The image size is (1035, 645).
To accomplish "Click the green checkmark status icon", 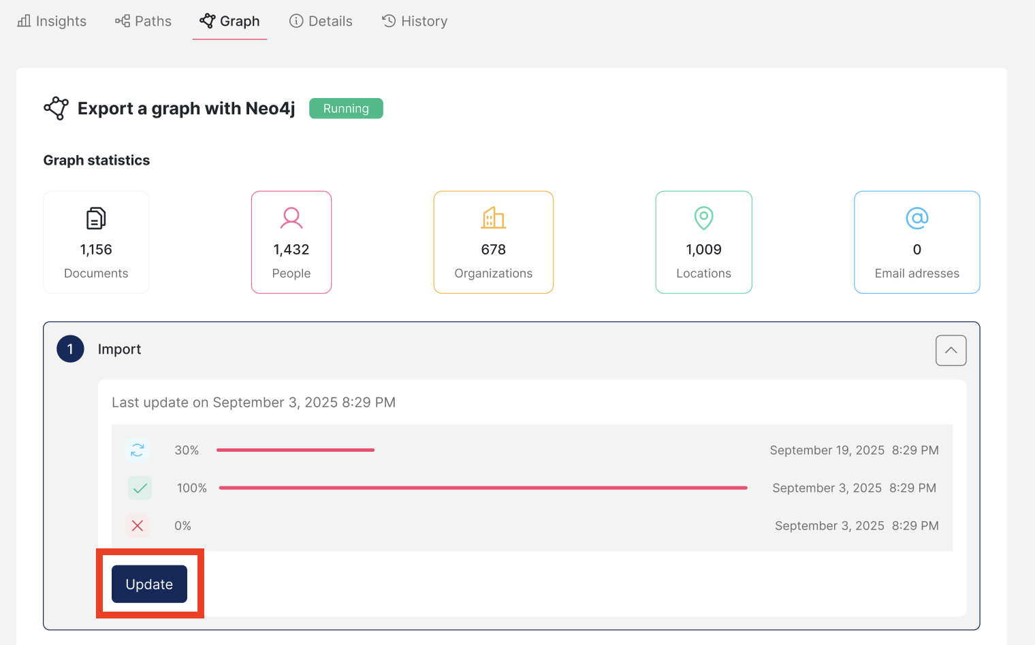I will 140,488.
